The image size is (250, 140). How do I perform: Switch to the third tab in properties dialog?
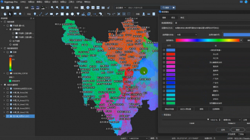click(x=182, y=17)
